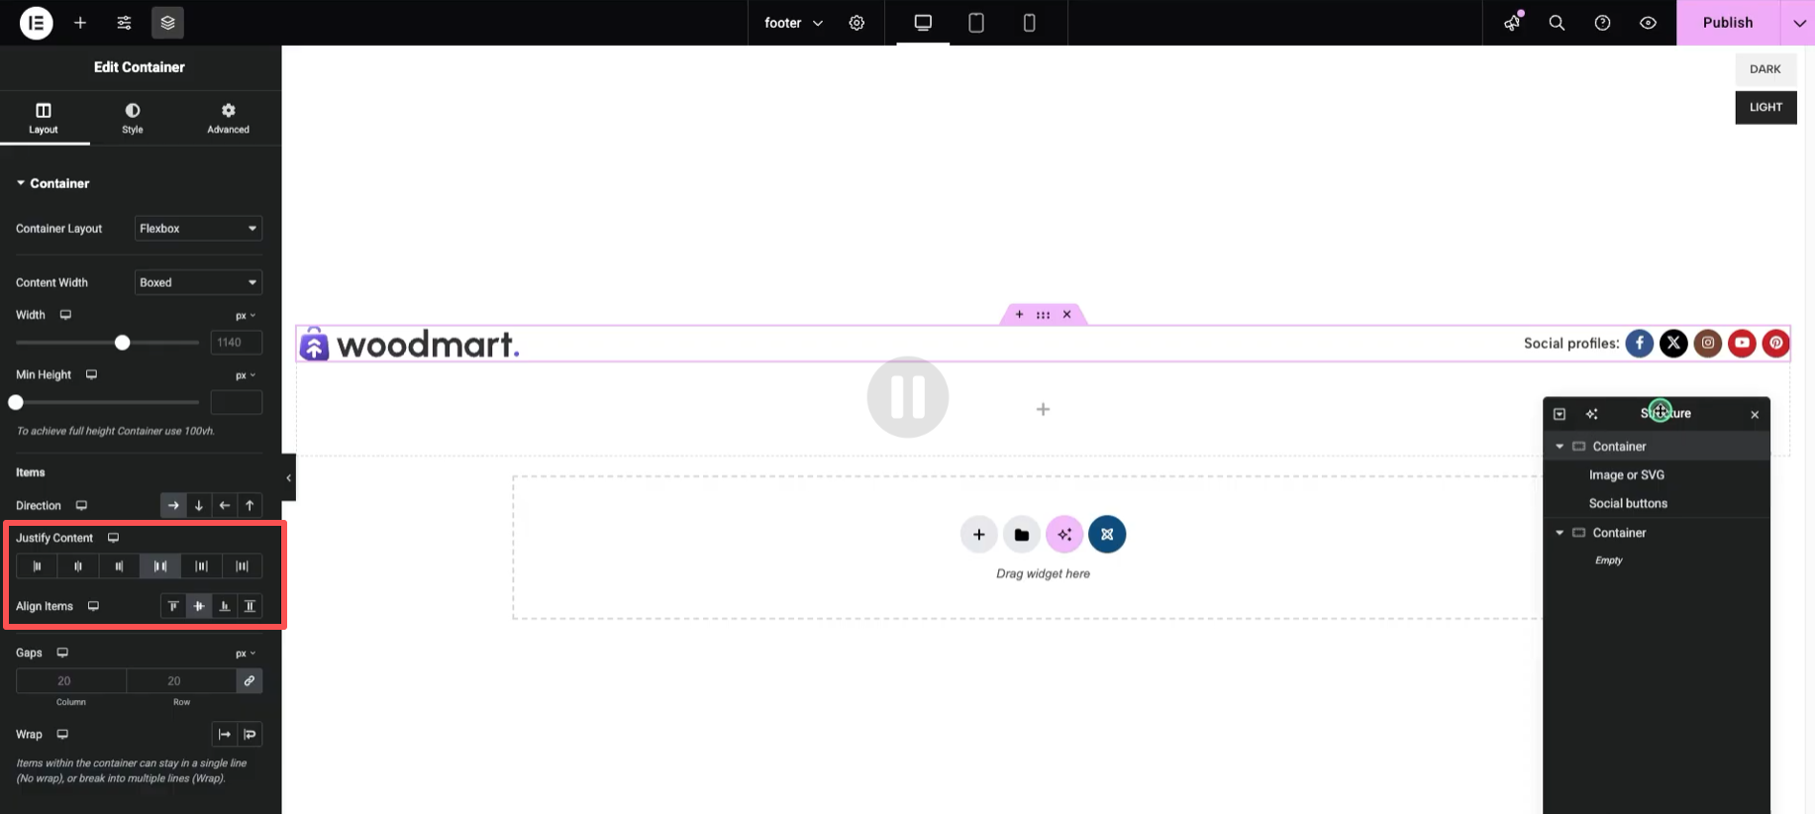Set Align Items to stretch
The height and width of the screenshot is (814, 1815).
[250, 606]
